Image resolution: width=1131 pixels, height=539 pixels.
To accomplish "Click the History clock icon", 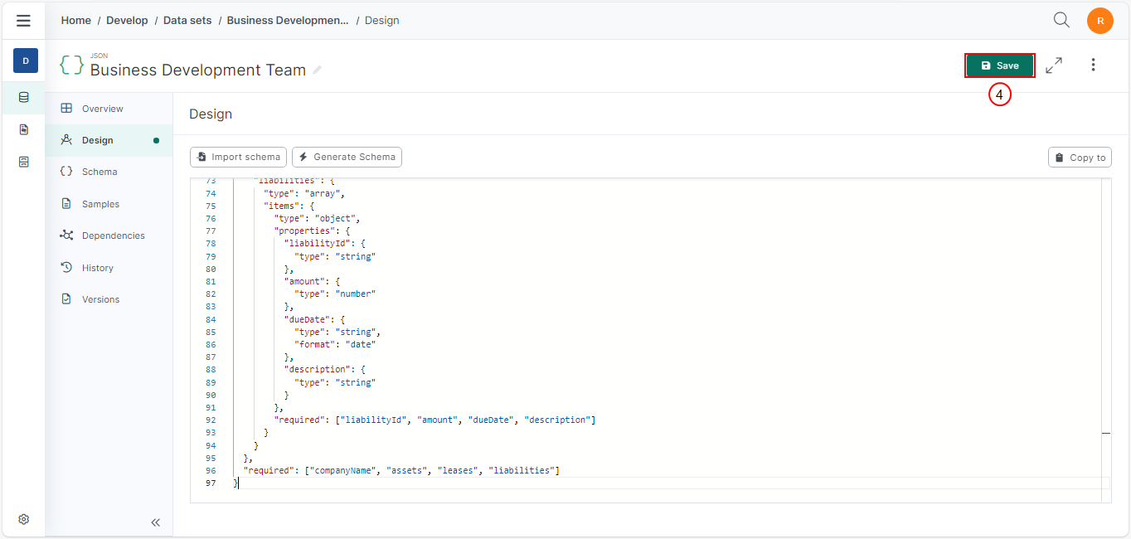I will click(x=66, y=268).
